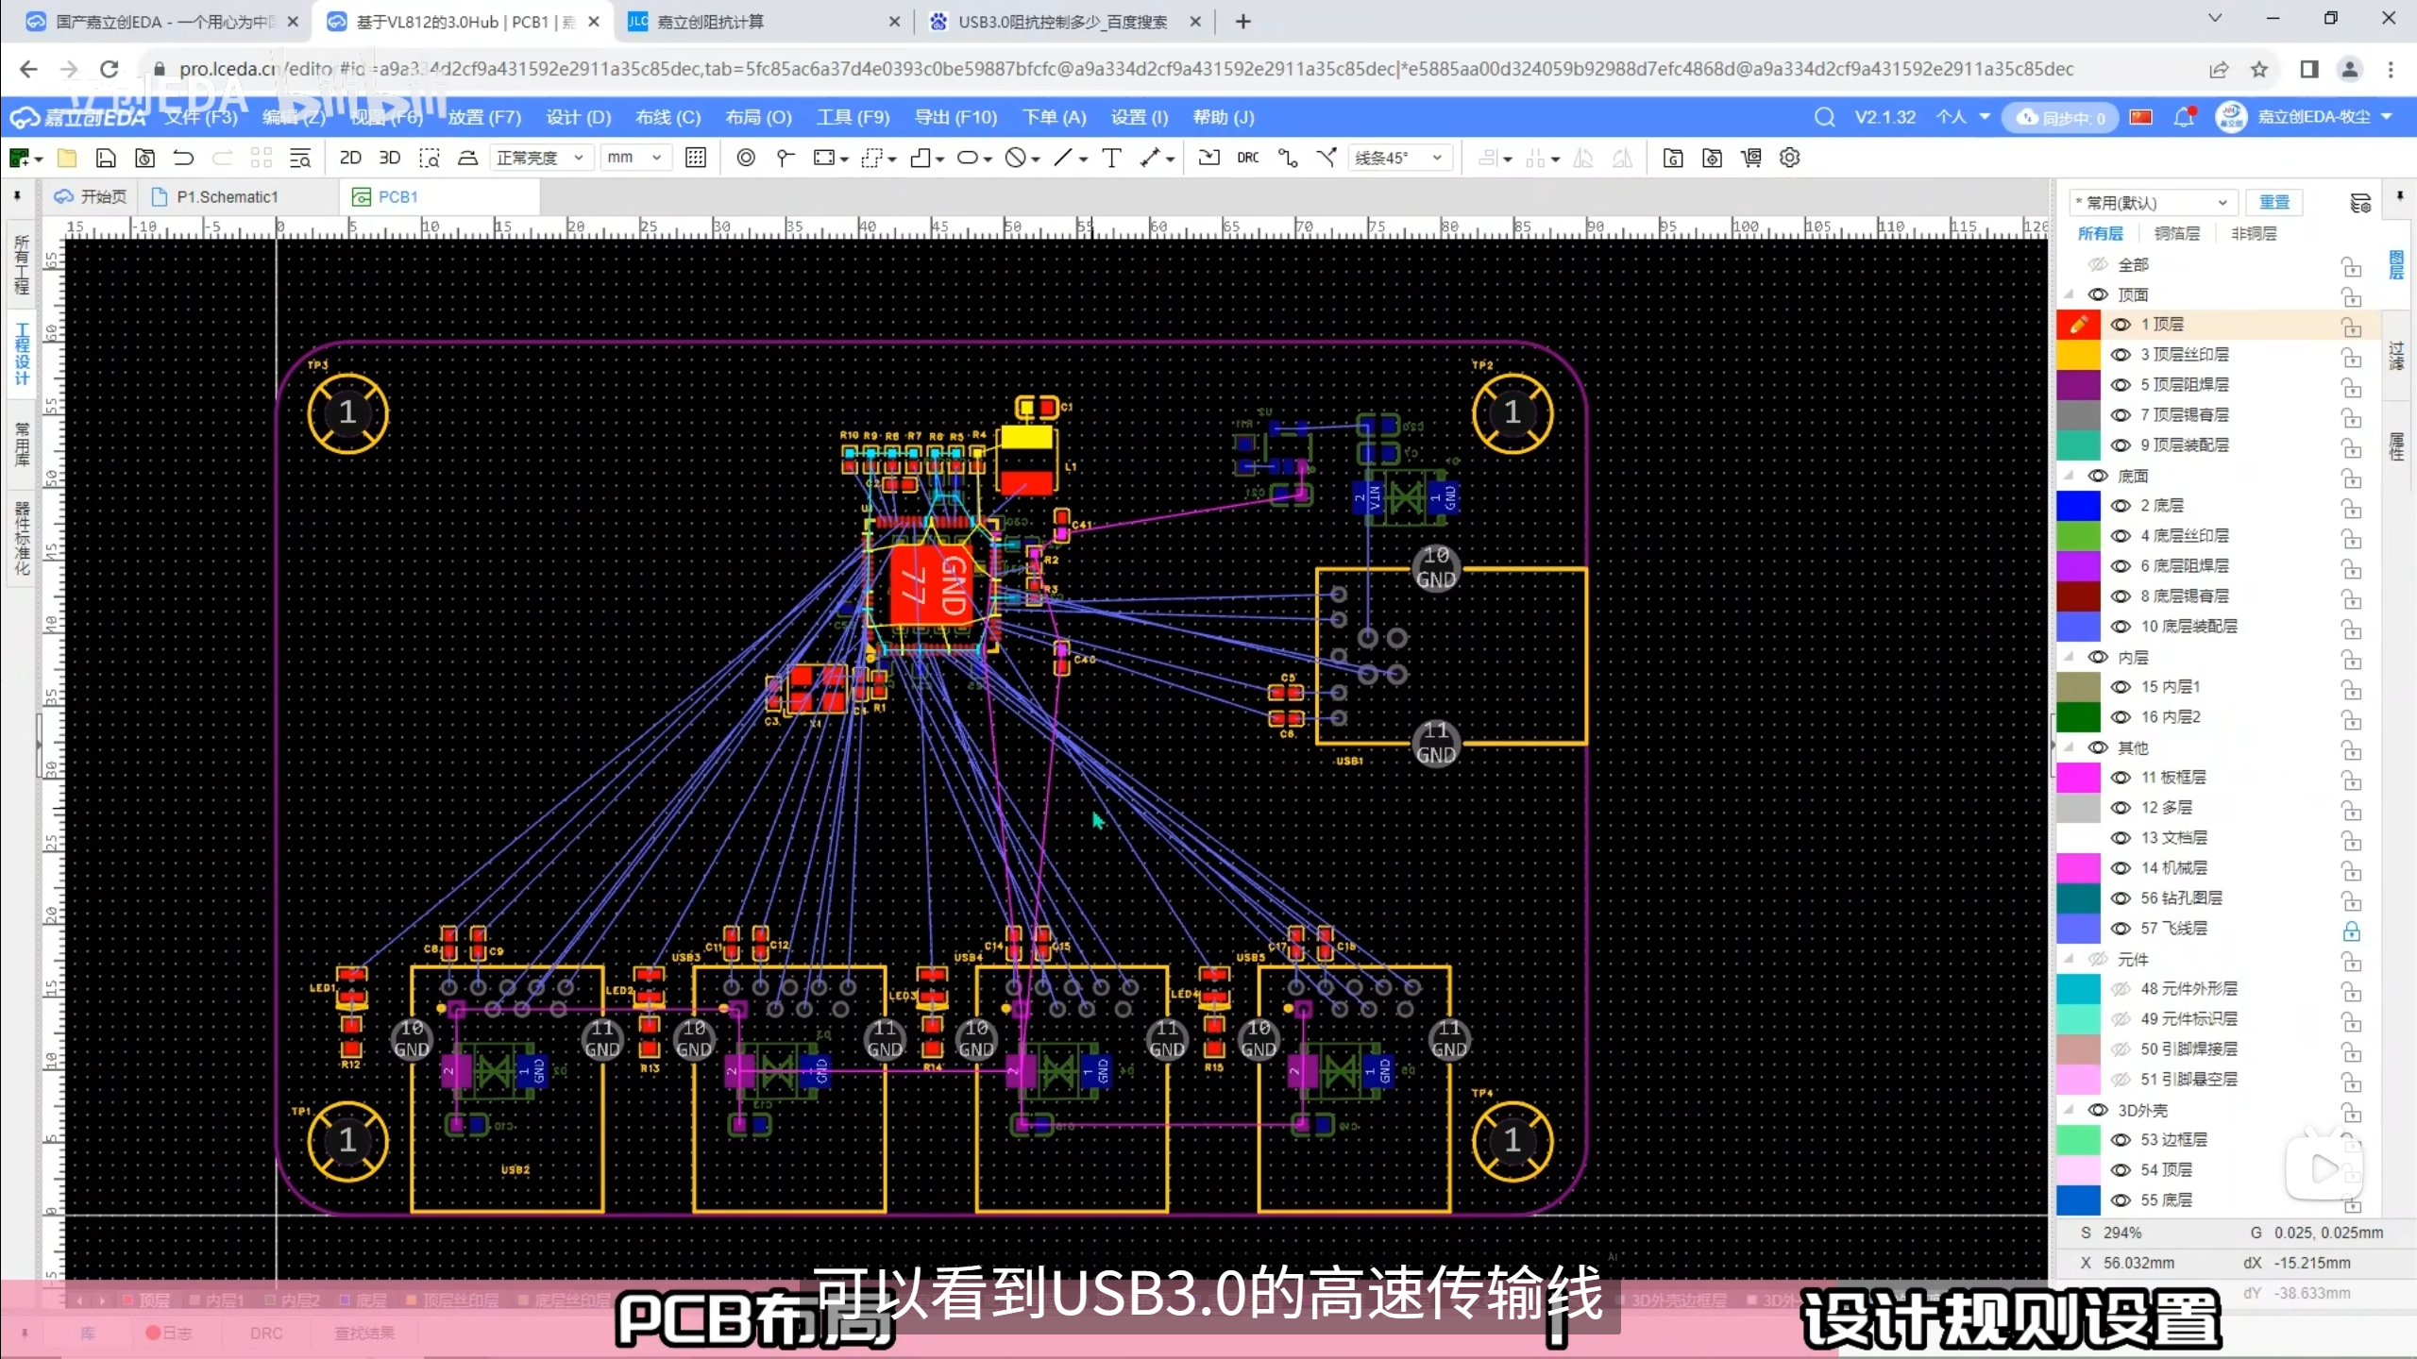Click the 重置 reset button
The image size is (2417, 1359).
(2273, 202)
